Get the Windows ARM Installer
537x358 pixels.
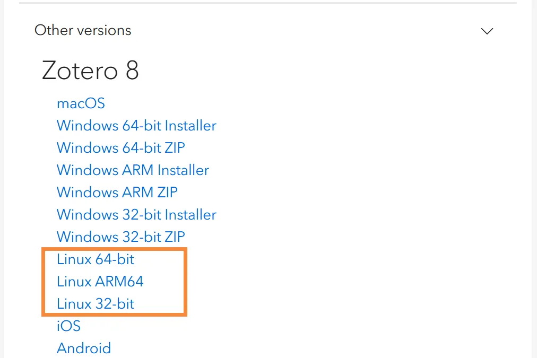point(133,170)
